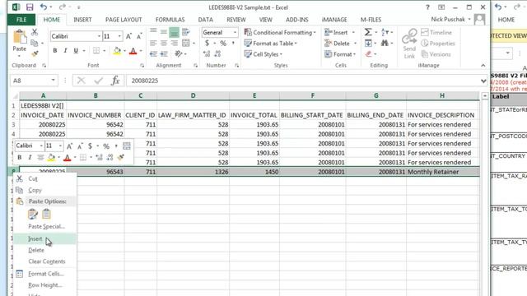Collapse the ribbon with the chevron
Viewport: 527px width, 296px height.
click(483, 66)
